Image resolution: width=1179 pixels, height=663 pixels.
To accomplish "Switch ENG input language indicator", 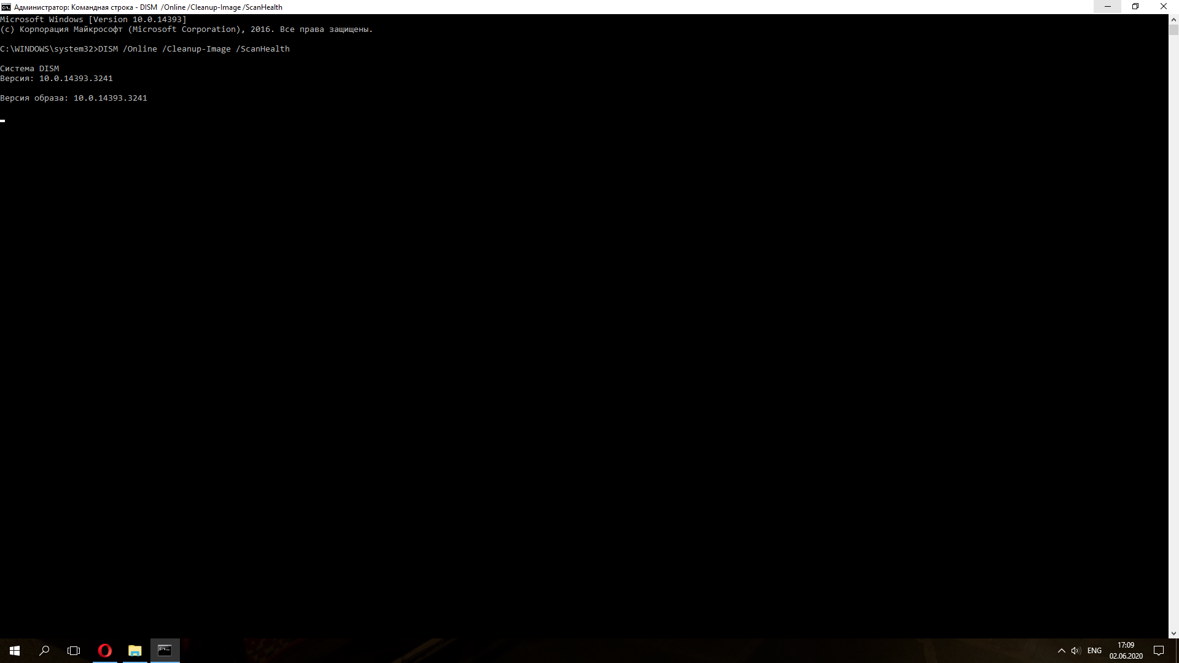I will pyautogui.click(x=1094, y=651).
